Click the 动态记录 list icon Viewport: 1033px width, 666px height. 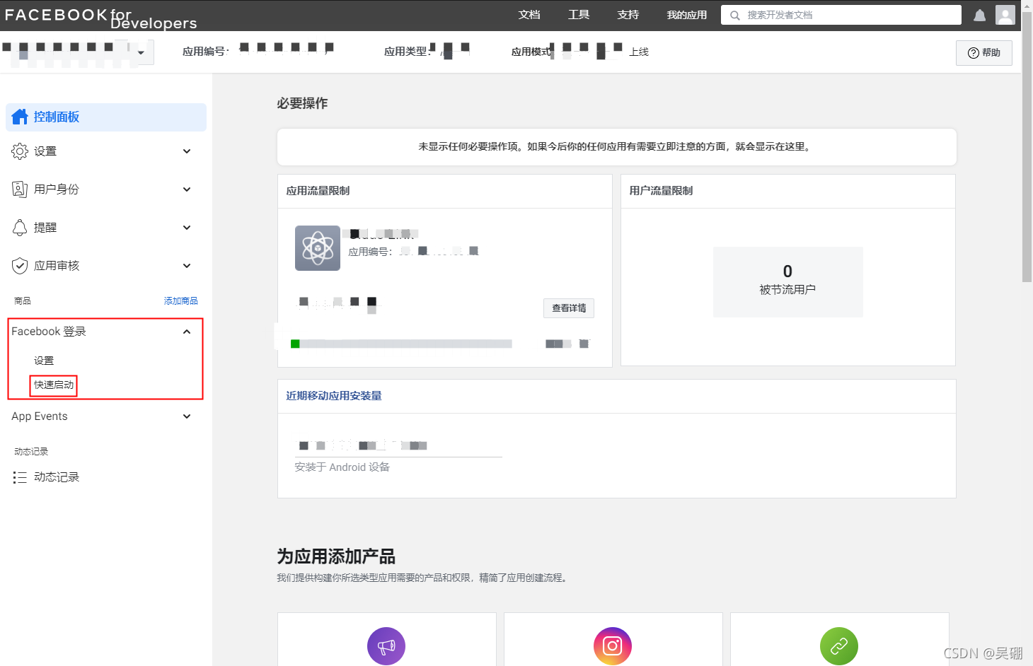coord(20,477)
